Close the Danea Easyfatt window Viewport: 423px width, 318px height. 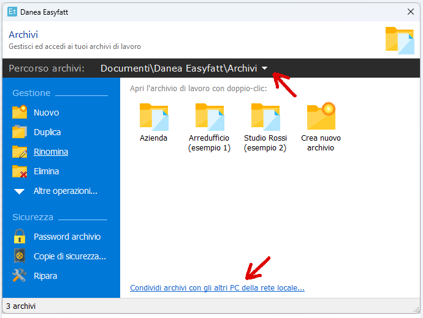[x=411, y=12]
